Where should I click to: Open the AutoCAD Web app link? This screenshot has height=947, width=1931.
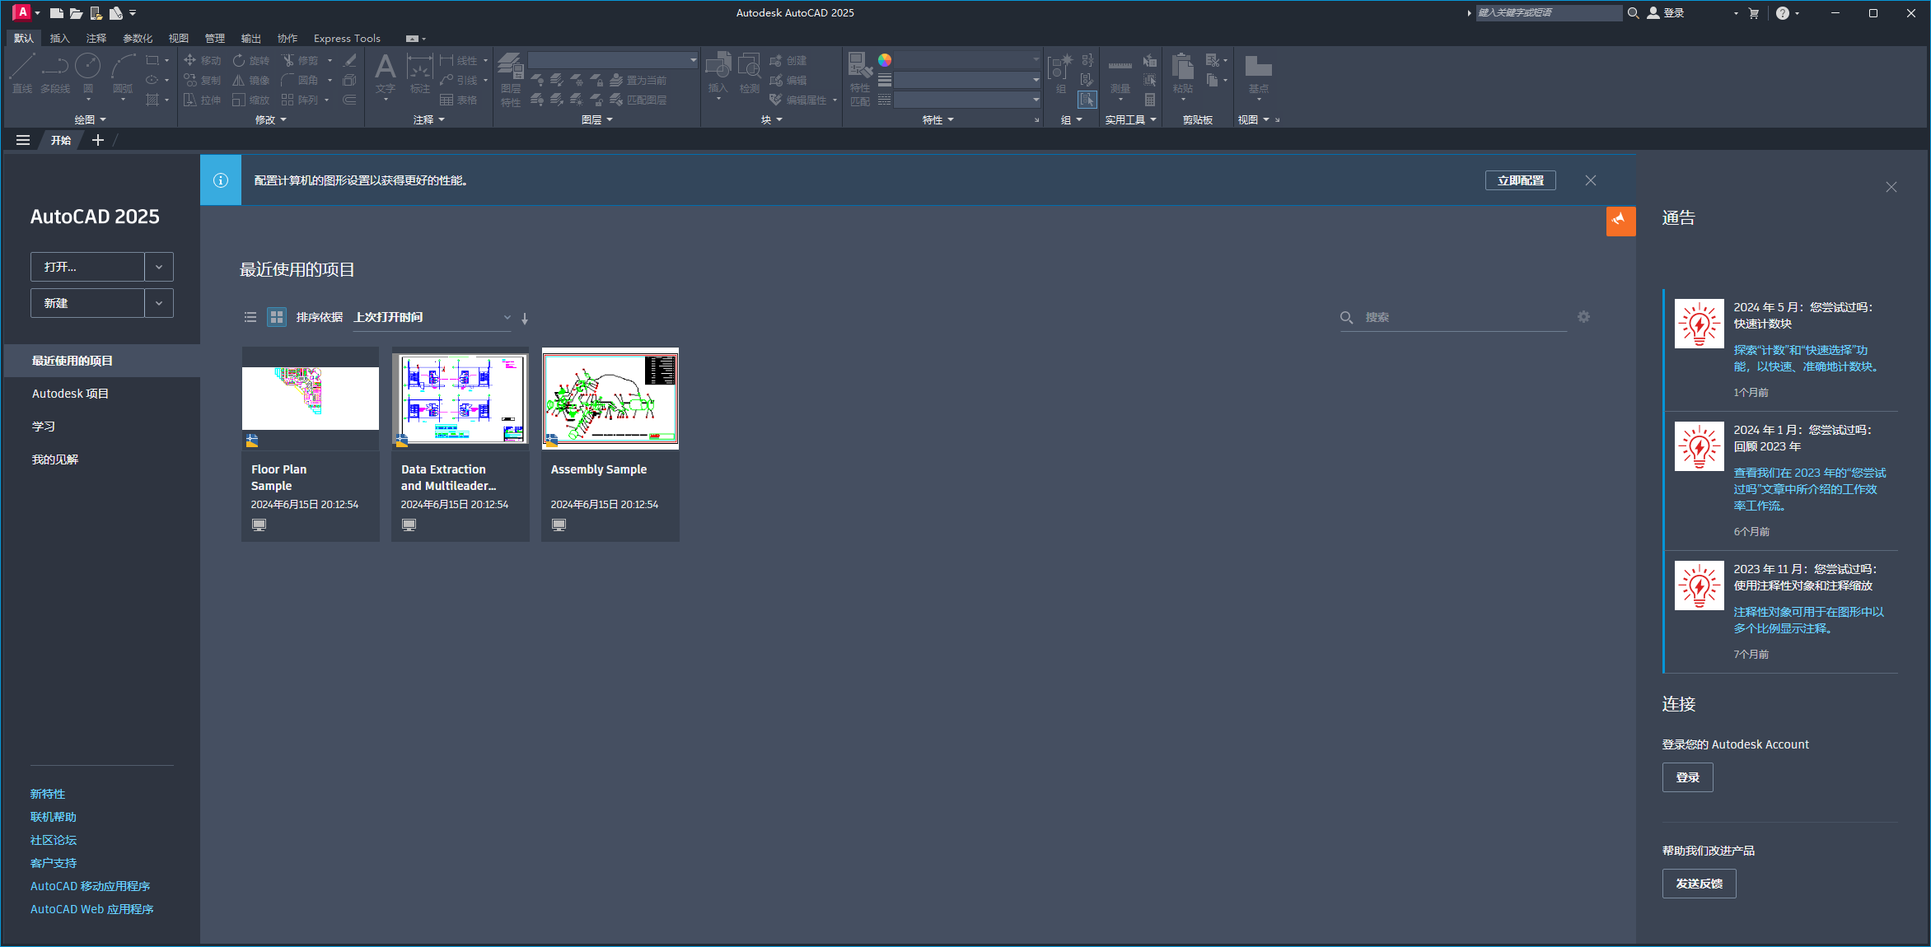click(x=91, y=909)
